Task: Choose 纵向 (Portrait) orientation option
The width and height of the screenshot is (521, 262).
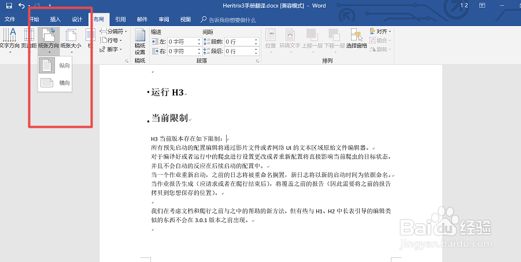Action: [x=55, y=65]
